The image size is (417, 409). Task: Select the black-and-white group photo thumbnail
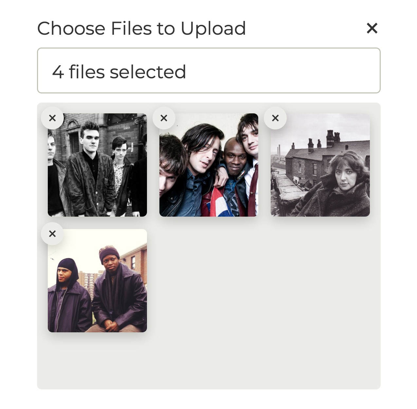pos(97,167)
